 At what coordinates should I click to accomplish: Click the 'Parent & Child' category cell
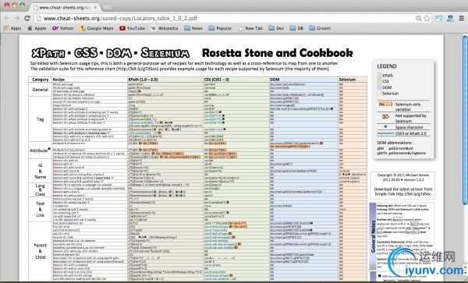[x=41, y=251]
